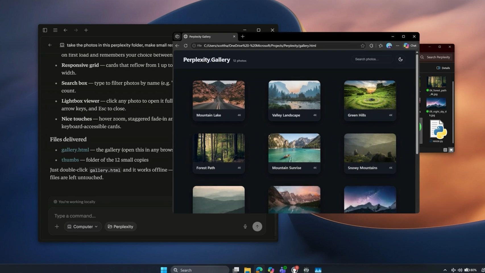Open Edge tab actions menu icon
485x273 pixels.
[177, 36]
